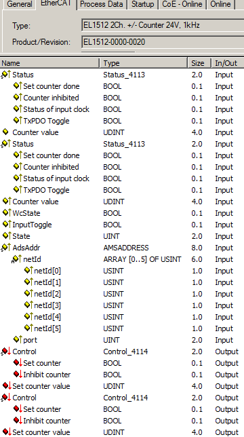
Task: Click the yellow icon next to InputToggle
Action: (6, 225)
